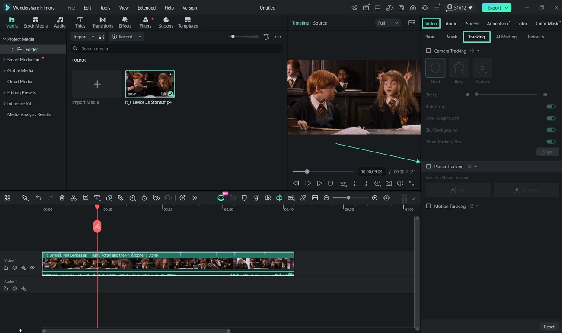Click the Export button

pos(497,8)
